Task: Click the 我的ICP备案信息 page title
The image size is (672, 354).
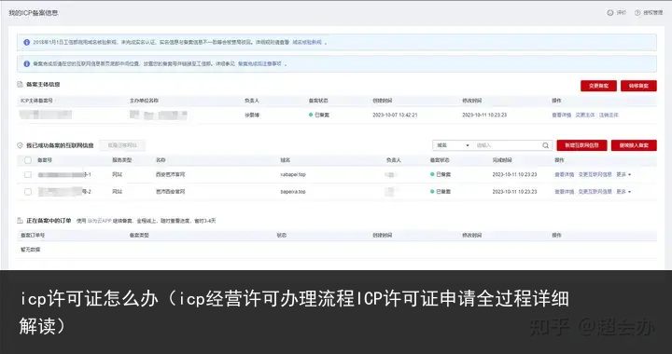Action: pyautogui.click(x=34, y=13)
